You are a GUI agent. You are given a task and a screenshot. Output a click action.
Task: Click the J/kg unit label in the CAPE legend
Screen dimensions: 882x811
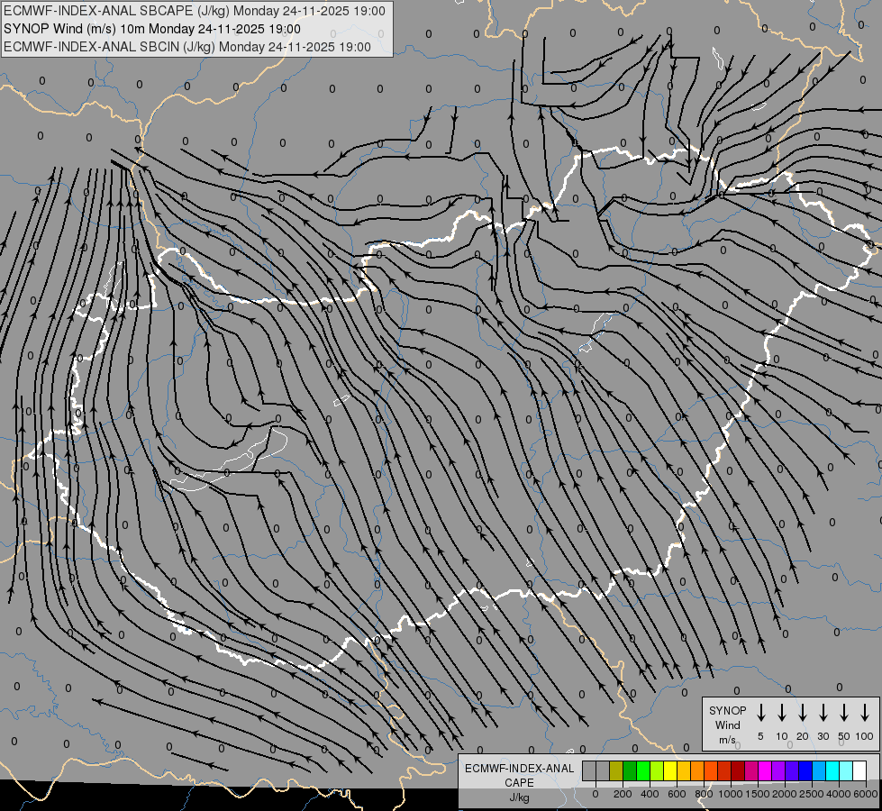pyautogui.click(x=519, y=797)
